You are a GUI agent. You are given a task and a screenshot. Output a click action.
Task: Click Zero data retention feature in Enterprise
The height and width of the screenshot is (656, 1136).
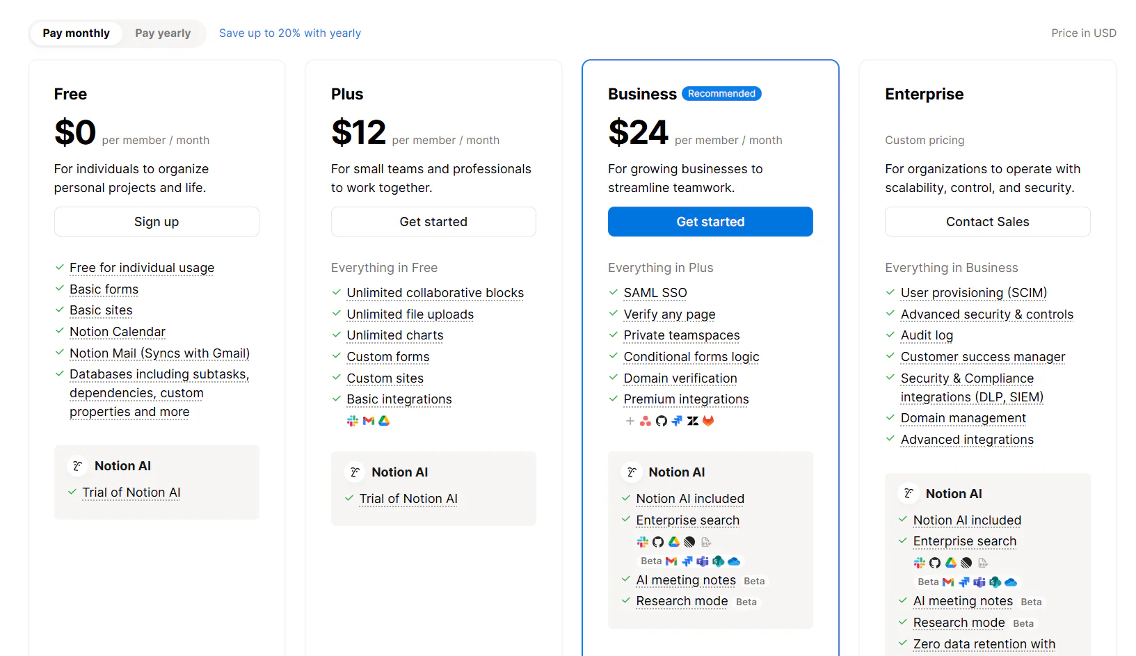pyautogui.click(x=984, y=644)
